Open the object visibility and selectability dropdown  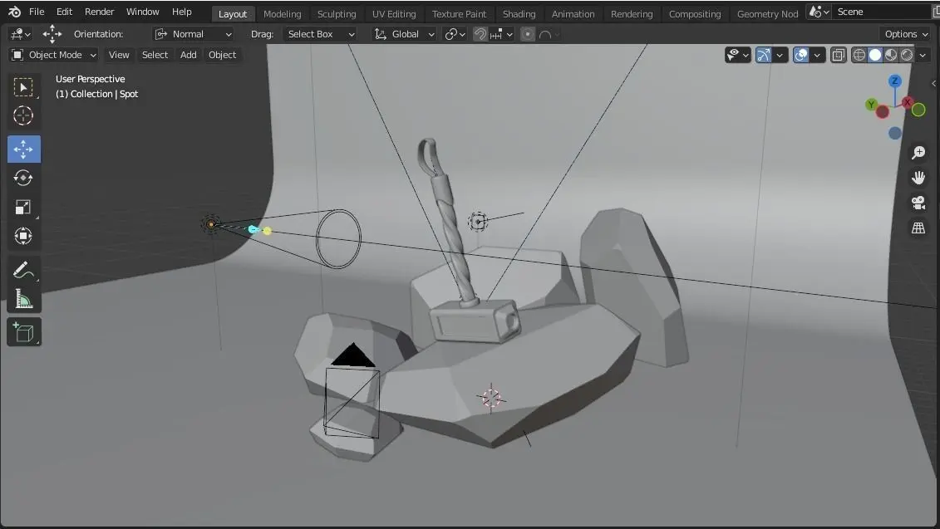(737, 55)
